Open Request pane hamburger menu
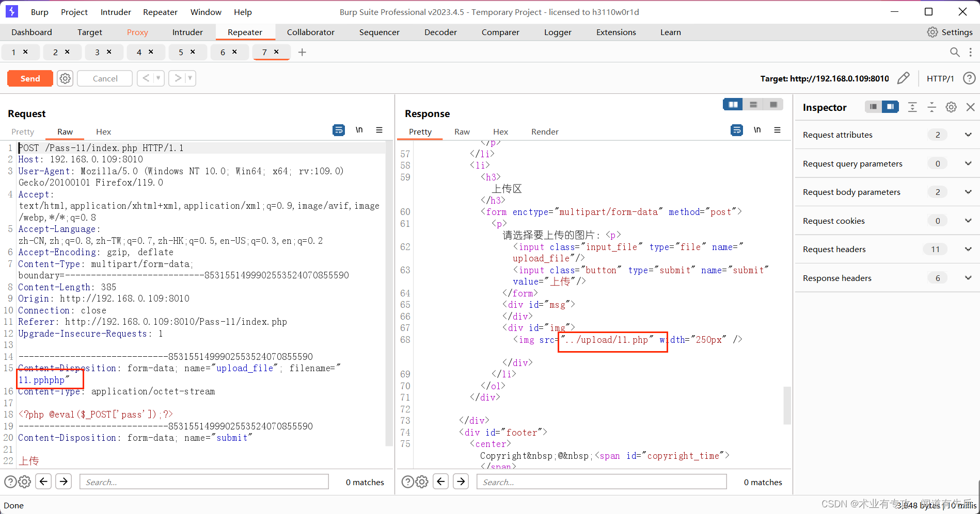This screenshot has height=514, width=980. tap(379, 130)
